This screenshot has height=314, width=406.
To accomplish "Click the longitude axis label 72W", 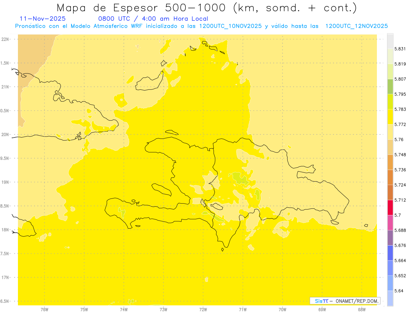I will point(203,310).
